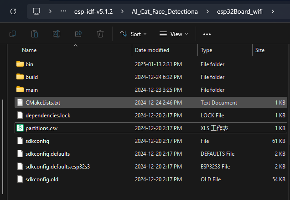
Task: Select the file name 'main'
Action: [x=31, y=90]
